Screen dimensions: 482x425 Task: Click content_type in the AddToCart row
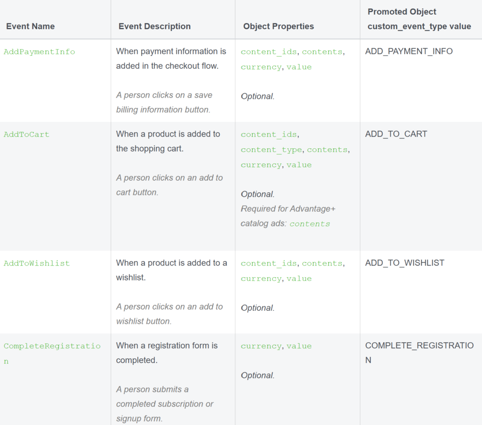(271, 150)
